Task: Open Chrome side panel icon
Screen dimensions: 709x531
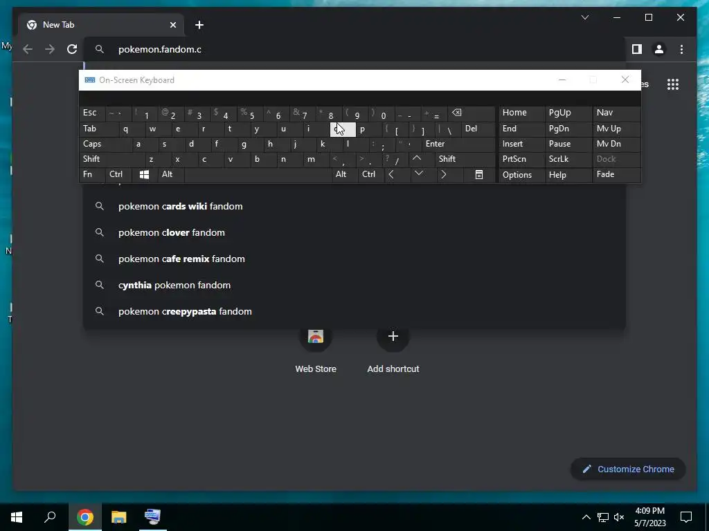Action: click(x=637, y=49)
